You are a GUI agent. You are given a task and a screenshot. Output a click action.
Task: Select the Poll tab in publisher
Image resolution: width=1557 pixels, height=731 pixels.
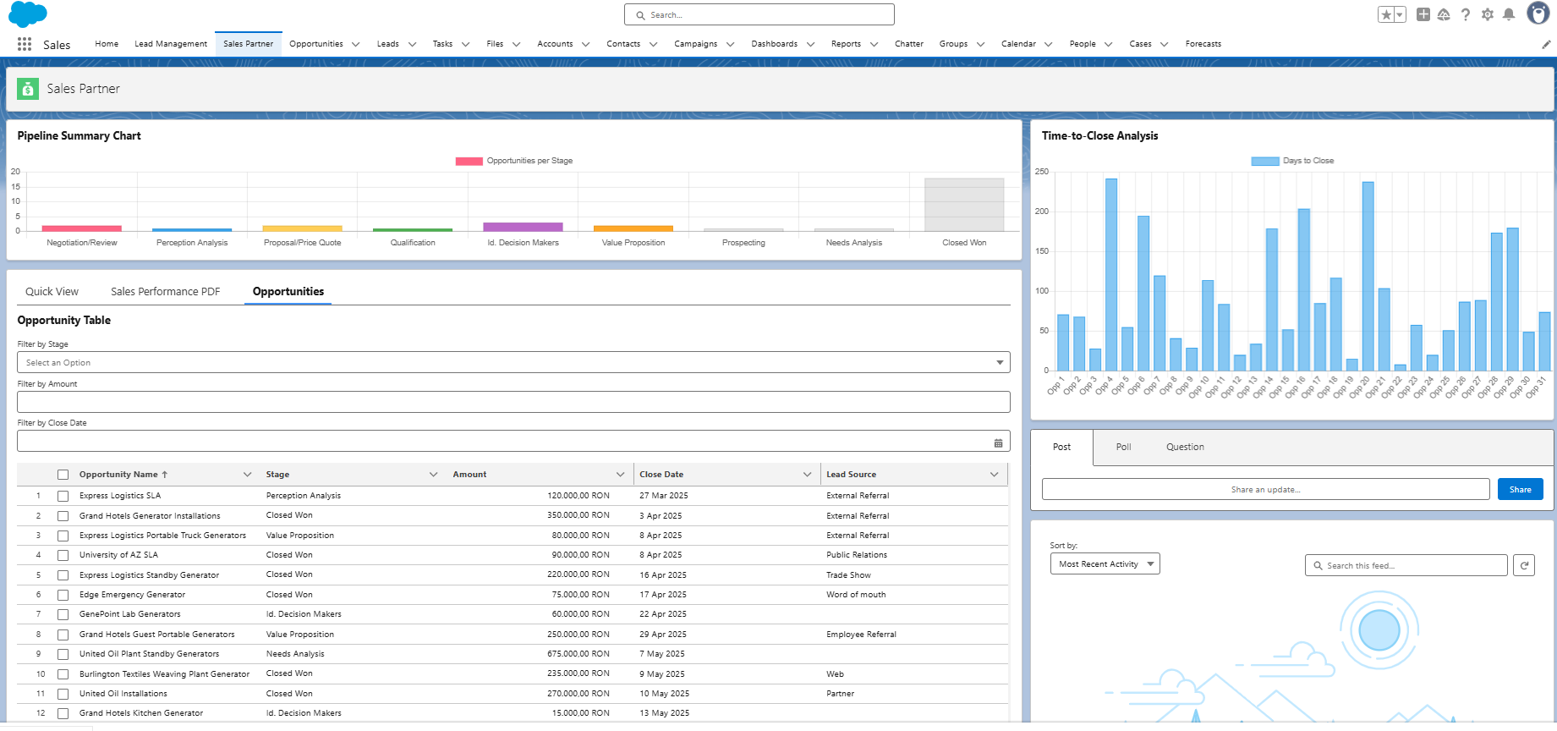[1123, 448]
